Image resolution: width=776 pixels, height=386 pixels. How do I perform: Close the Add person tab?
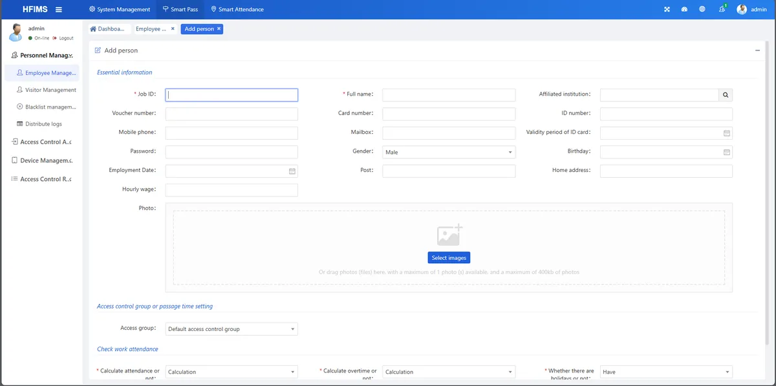click(x=219, y=28)
